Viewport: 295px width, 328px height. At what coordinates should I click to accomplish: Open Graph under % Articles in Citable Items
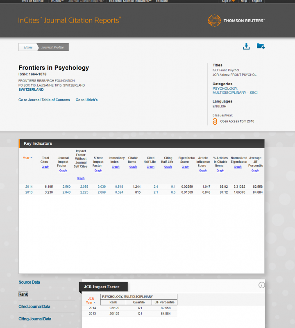coord(220,171)
